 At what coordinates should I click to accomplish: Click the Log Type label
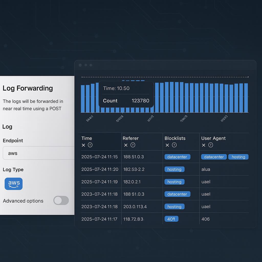pyautogui.click(x=13, y=170)
